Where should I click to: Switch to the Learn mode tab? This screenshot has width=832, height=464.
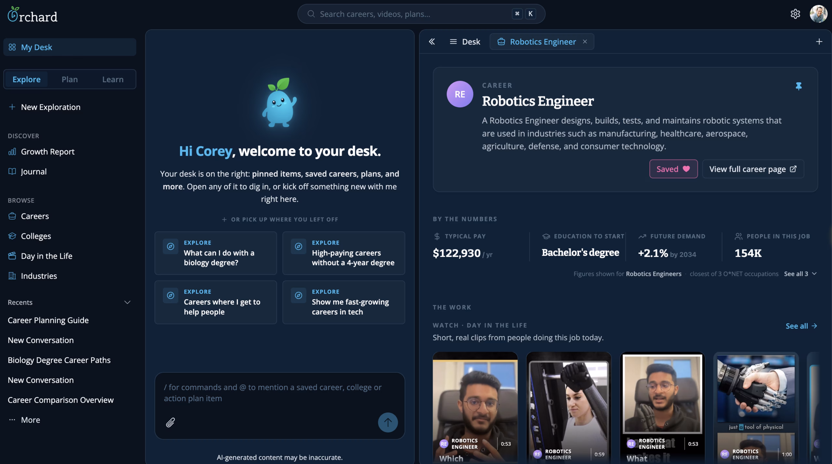[113, 79]
